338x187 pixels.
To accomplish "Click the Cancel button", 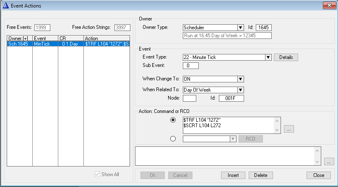I will 180,175.
